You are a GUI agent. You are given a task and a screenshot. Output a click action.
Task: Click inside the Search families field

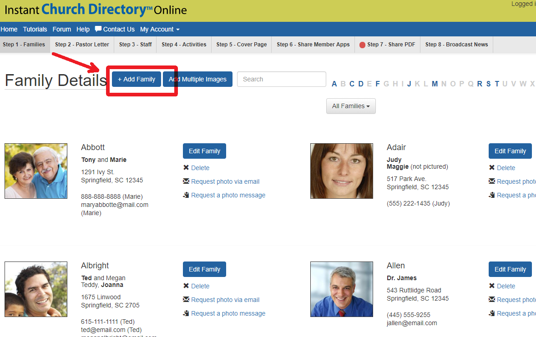281,79
